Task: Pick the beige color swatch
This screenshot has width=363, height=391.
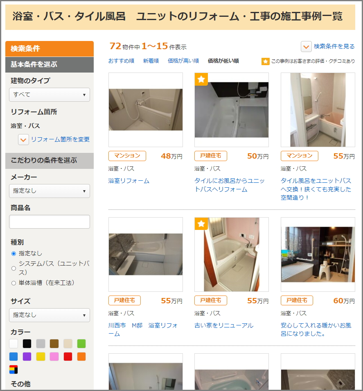Action: click(x=68, y=343)
